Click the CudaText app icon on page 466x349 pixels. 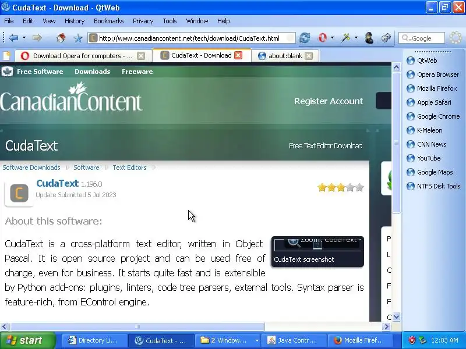(x=19, y=193)
